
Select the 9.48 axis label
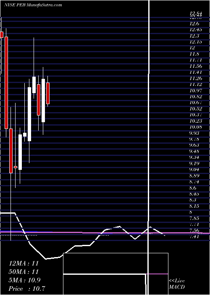click(x=194, y=151)
